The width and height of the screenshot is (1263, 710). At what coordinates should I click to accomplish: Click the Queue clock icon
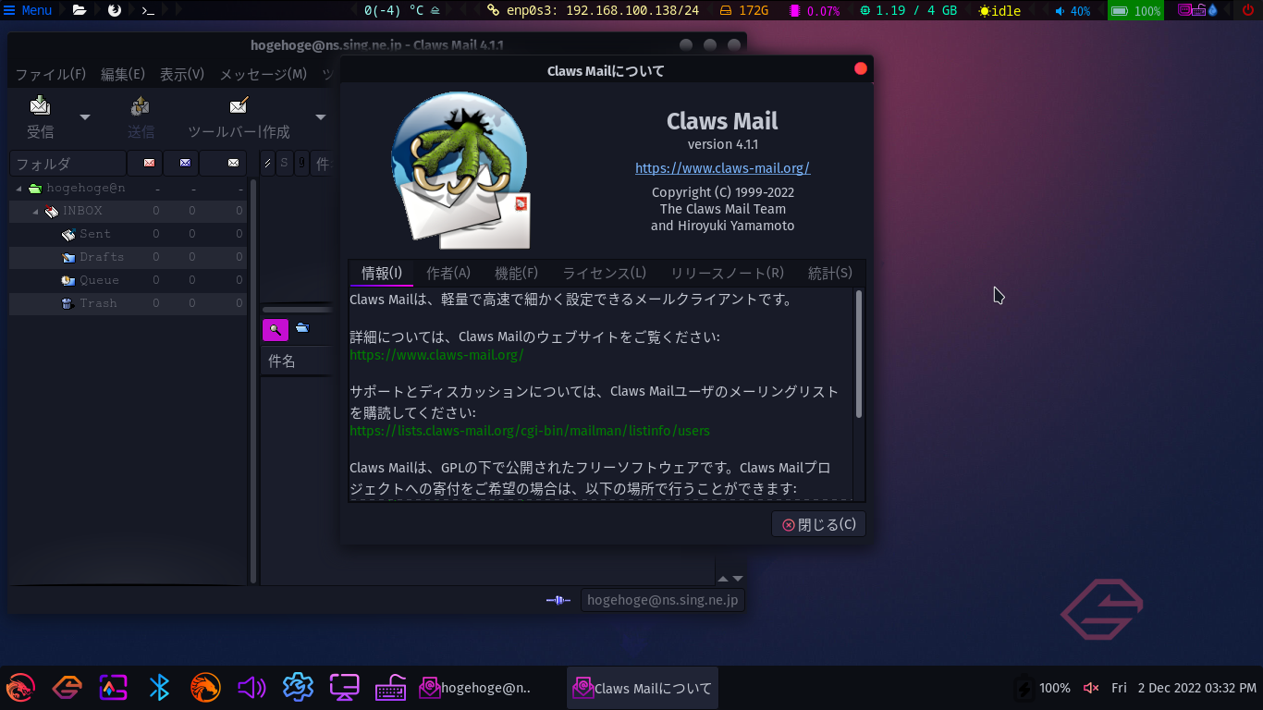[x=67, y=280]
